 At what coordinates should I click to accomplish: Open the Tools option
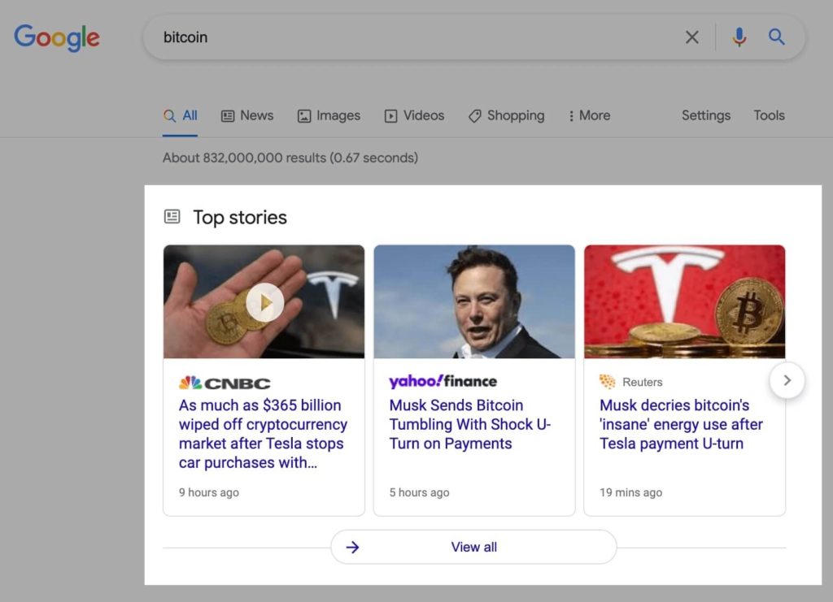click(x=769, y=115)
